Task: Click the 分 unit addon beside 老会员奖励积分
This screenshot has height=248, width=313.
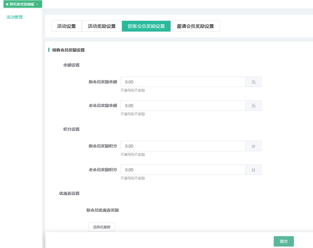Action: click(253, 170)
